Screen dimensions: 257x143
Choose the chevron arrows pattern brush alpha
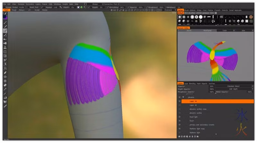click(200, 21)
